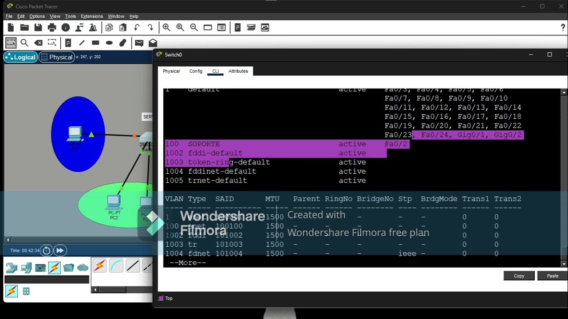
Task: Redo the last action
Action: (150, 27)
